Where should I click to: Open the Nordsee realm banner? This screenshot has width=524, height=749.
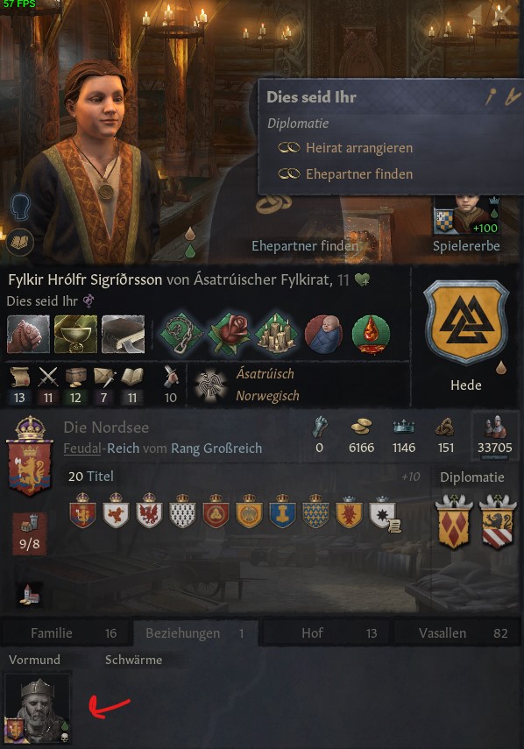point(30,456)
